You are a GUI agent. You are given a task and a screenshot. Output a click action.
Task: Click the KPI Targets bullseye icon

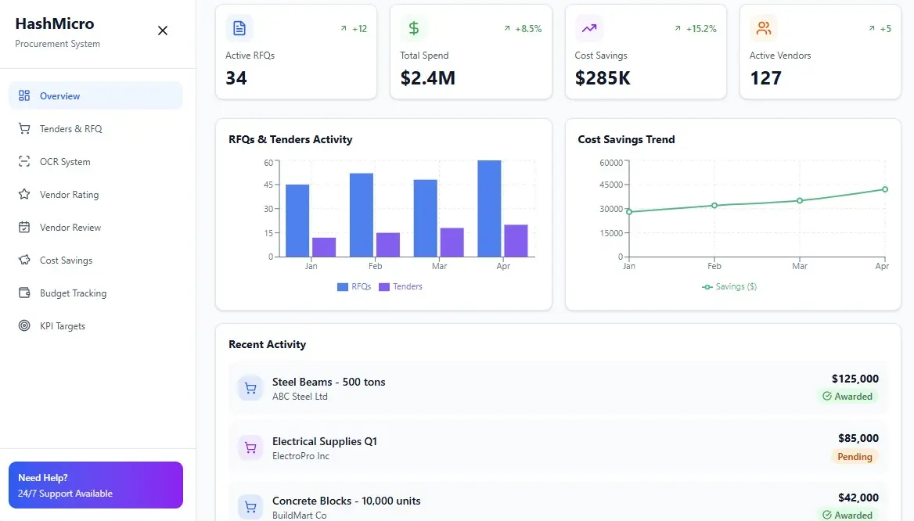[x=22, y=325]
